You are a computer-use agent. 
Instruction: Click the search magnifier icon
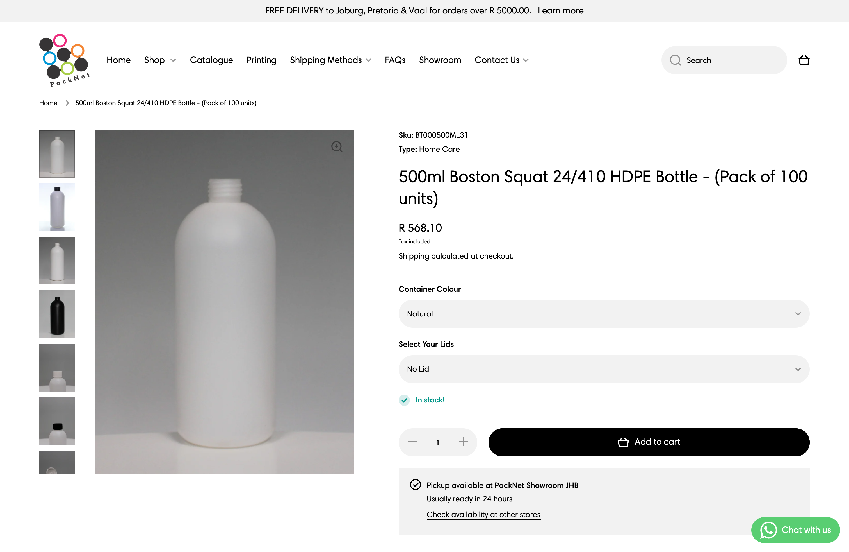(x=675, y=60)
